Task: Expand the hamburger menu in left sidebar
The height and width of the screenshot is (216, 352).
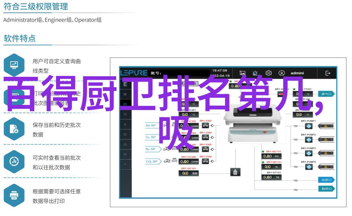Action: [125, 84]
